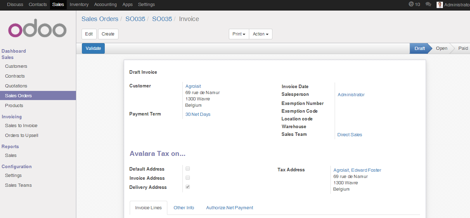Open Sales Teams in the sidebar
470x218 pixels.
(18, 185)
